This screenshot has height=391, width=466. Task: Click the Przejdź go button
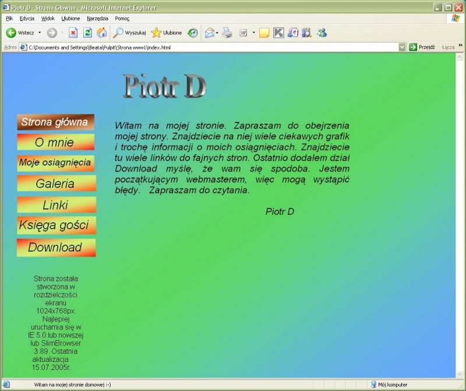point(422,47)
